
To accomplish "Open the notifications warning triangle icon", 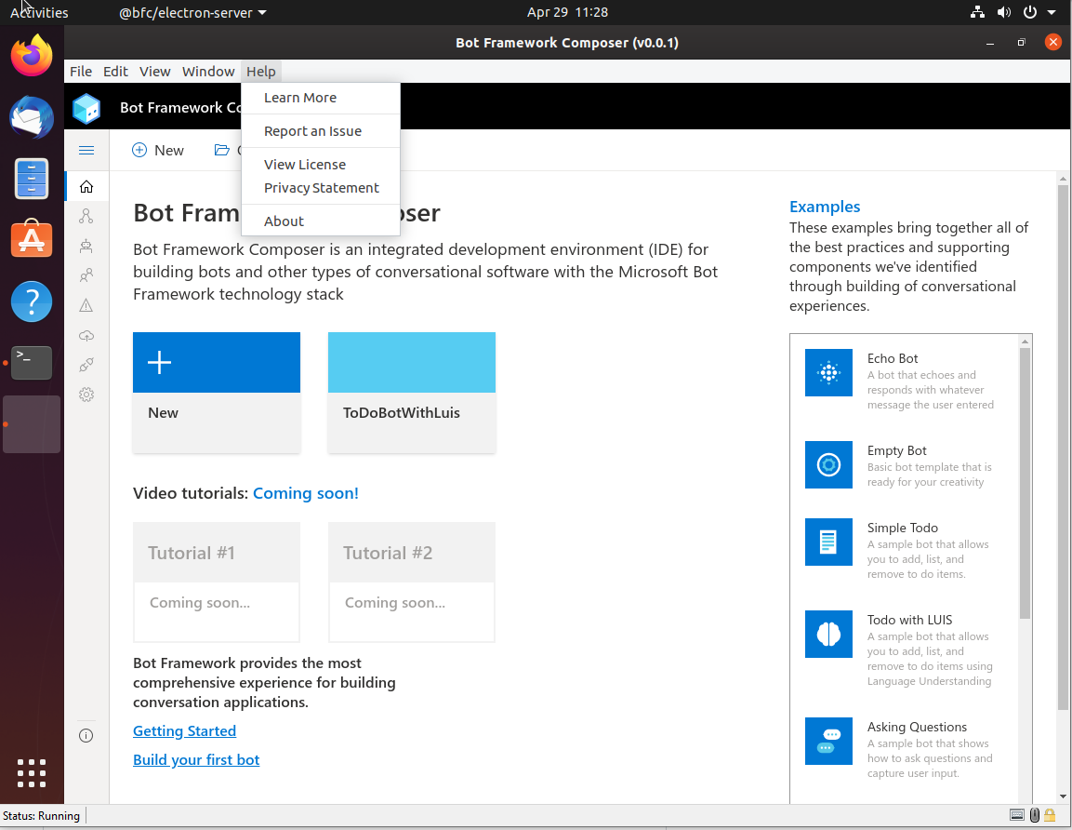I will [86, 305].
